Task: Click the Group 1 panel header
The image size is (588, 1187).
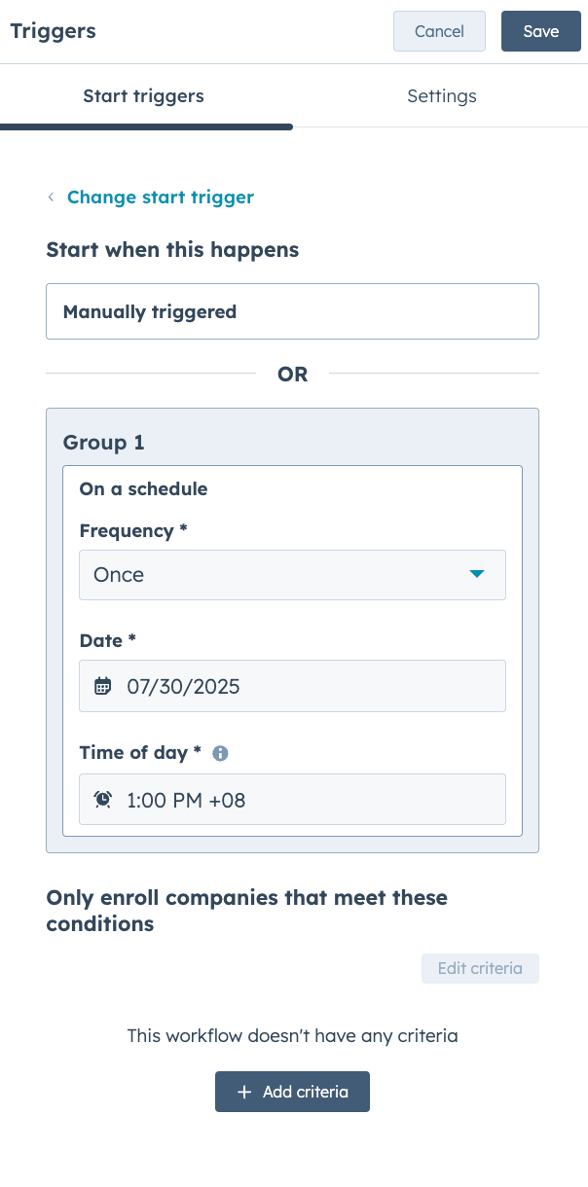Action: (x=103, y=442)
